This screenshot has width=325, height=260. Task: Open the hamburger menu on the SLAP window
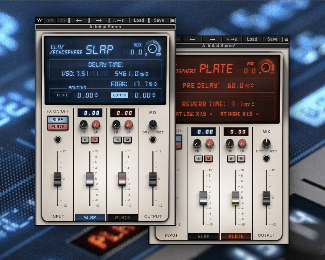tap(173, 20)
